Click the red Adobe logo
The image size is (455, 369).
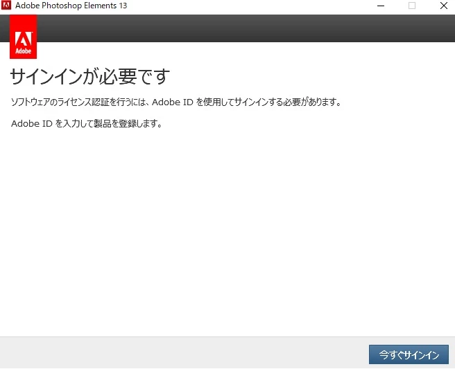[23, 37]
